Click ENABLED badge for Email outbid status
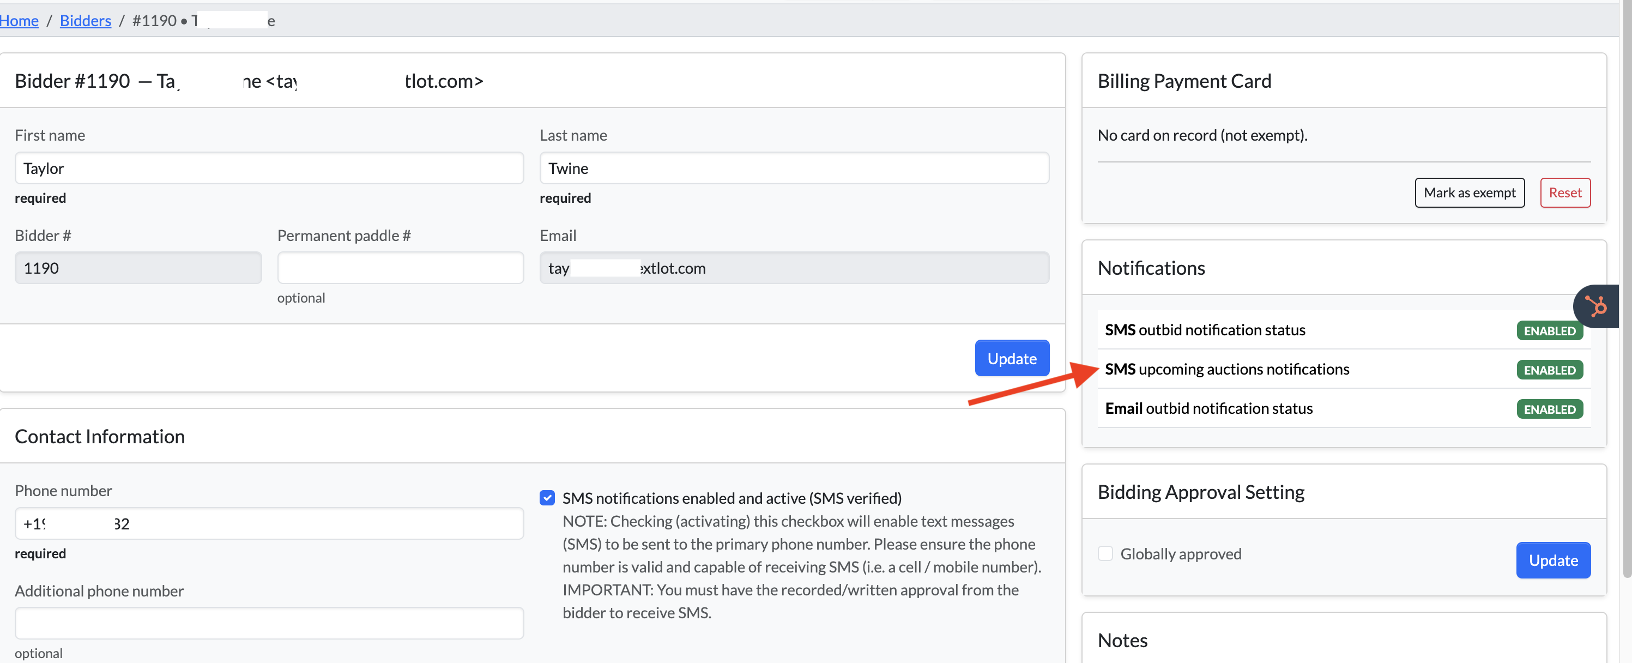Viewport: 1632px width, 663px height. 1549,409
